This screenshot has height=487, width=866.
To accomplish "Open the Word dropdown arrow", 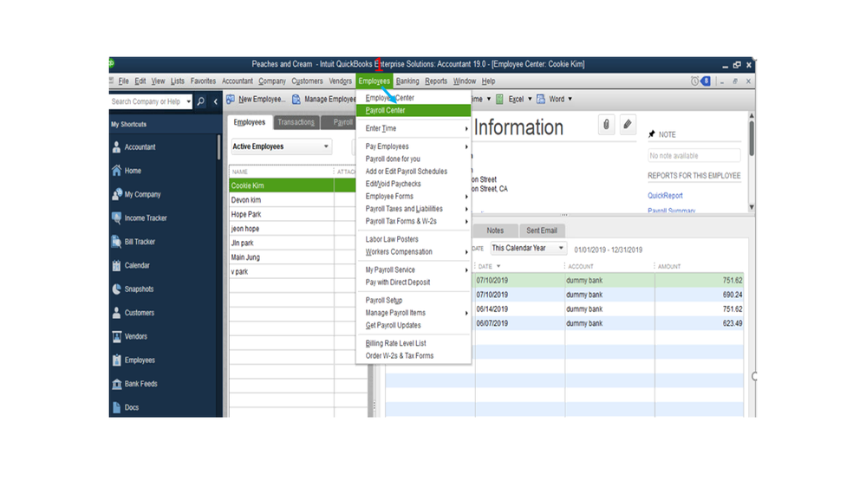I will tap(570, 100).
